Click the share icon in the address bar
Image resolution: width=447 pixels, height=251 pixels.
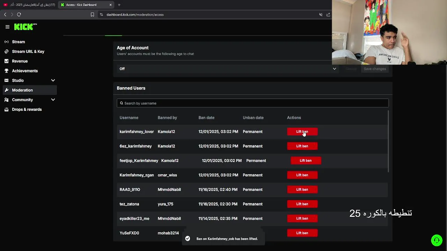(328, 15)
